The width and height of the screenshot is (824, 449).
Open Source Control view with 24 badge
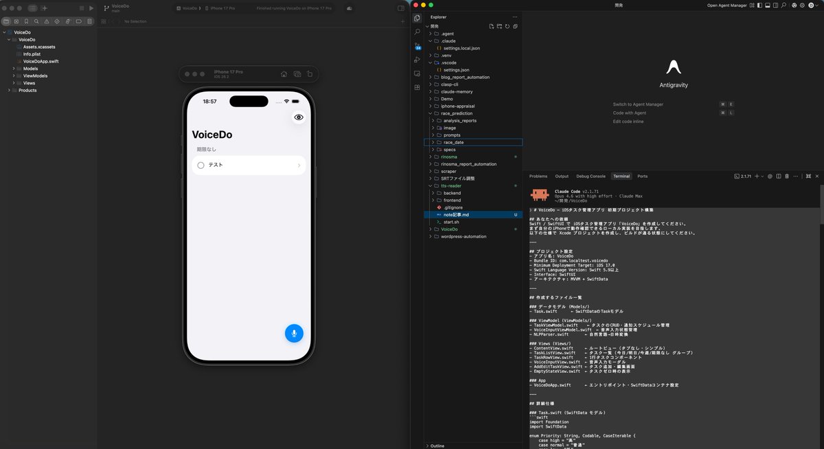click(x=417, y=46)
